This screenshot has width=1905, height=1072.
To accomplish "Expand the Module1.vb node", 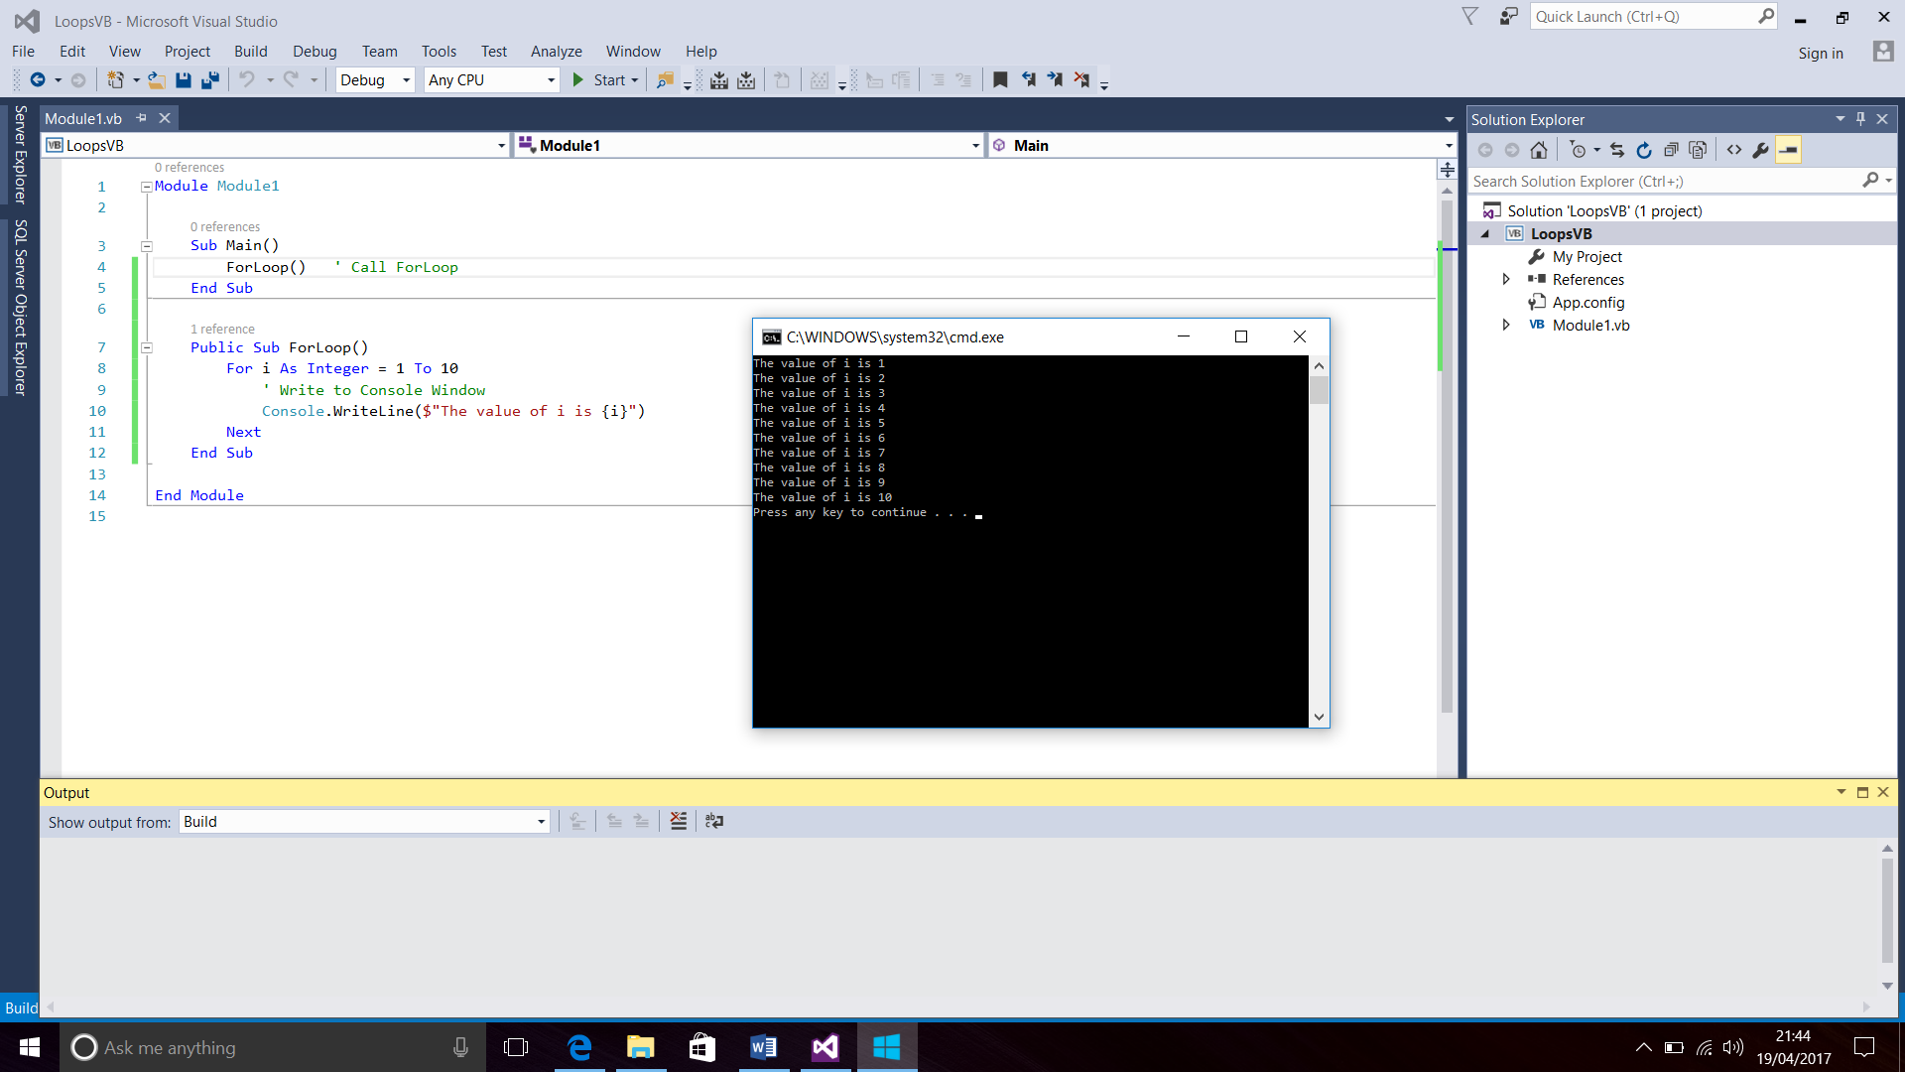I will 1506,326.
